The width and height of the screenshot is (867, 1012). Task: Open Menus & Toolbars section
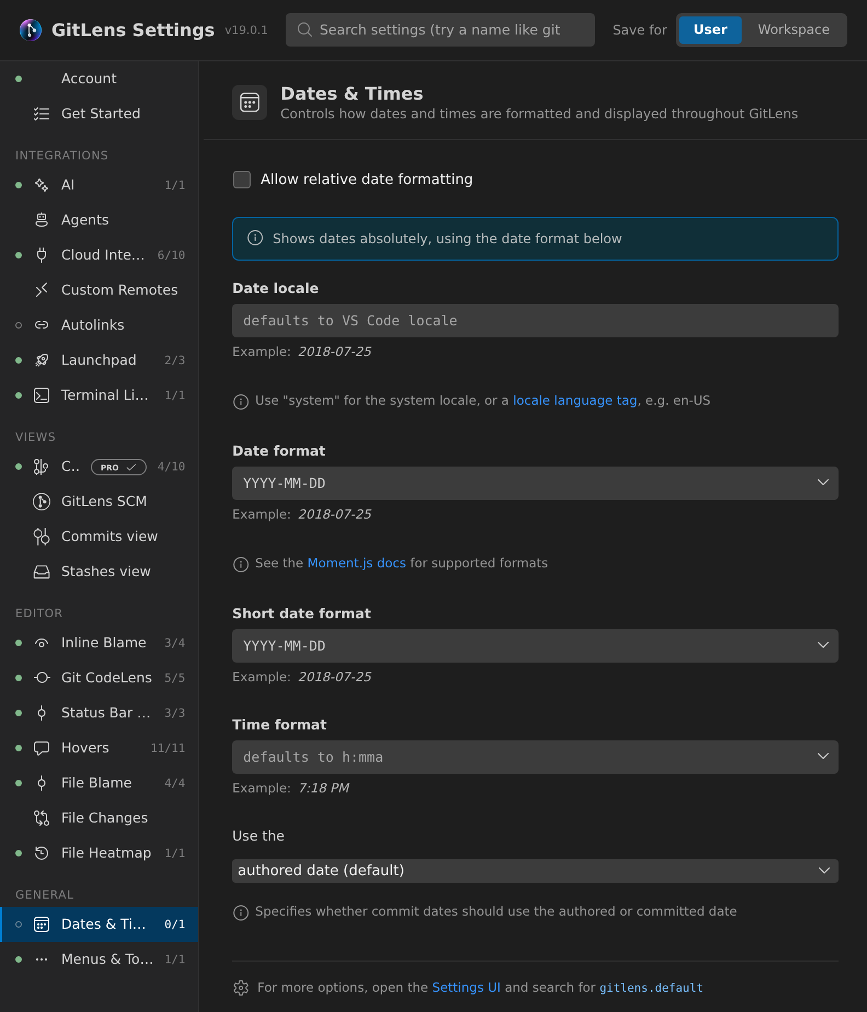pyautogui.click(x=99, y=959)
